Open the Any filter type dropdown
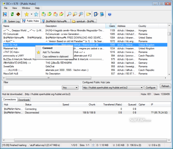The height and width of the screenshot is (149, 173). pos(70,88)
